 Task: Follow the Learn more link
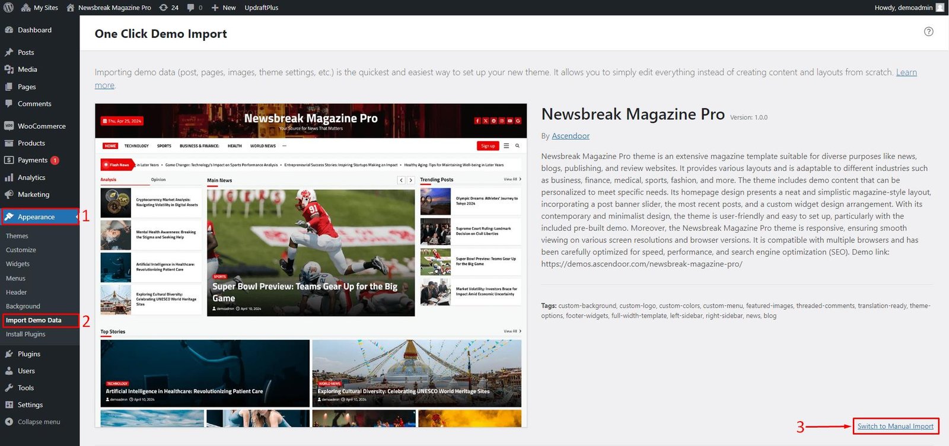coord(906,72)
